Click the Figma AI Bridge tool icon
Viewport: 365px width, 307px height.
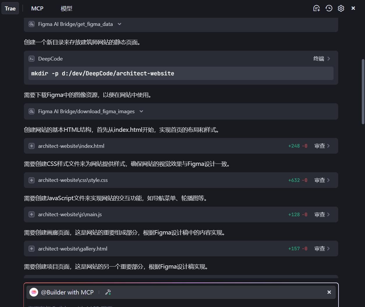click(31, 24)
